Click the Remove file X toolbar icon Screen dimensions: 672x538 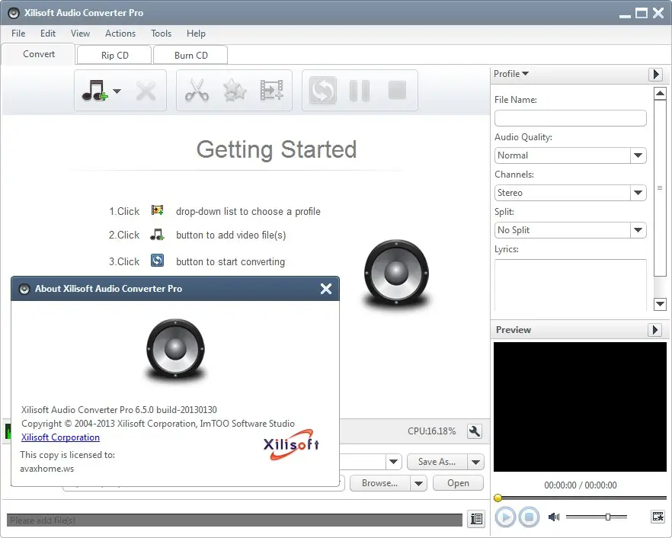(146, 91)
